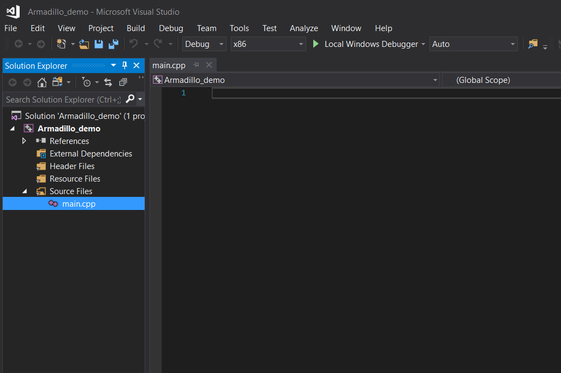561x373 pixels.
Task: Toggle Sync with Active Document icon
Action: coord(108,82)
